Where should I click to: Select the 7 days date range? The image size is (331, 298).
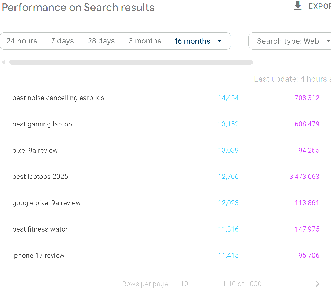click(x=63, y=41)
